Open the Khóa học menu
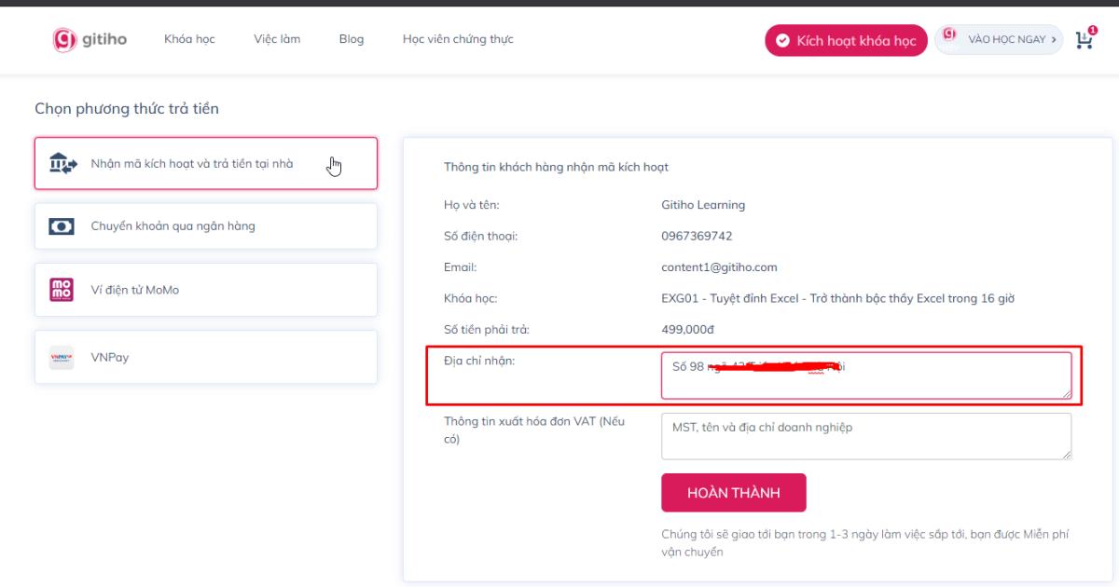The image size is (1119, 587). pos(188,39)
